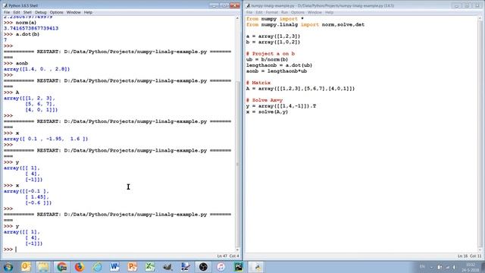Minimize the Python Shell window

[x=214, y=5]
